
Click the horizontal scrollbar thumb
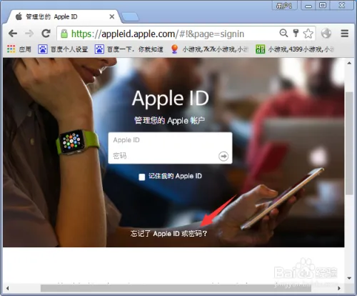point(176,288)
